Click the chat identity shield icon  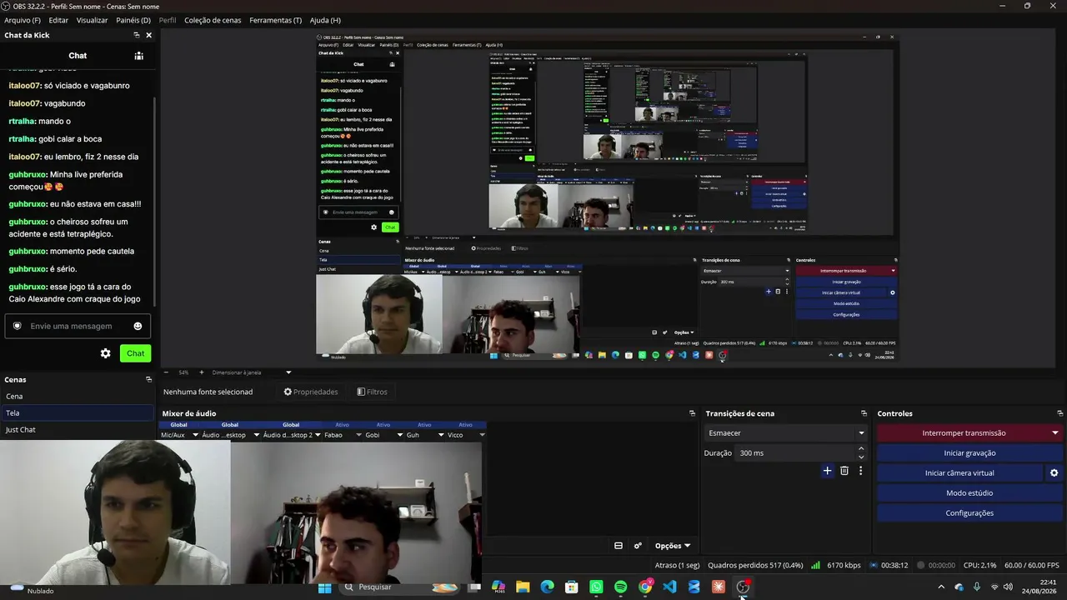[x=17, y=326]
